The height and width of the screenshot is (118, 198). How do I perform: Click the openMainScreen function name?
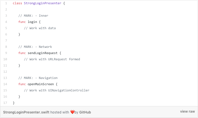[x=41, y=84]
